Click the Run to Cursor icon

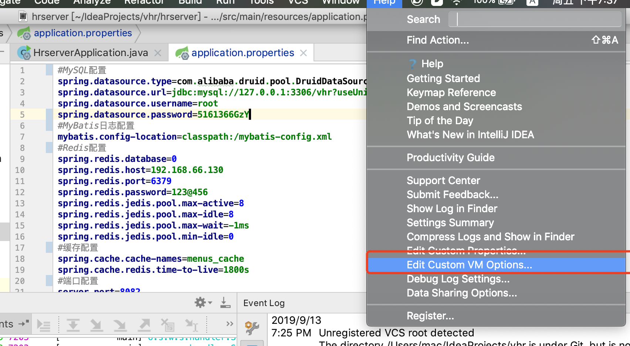tap(192, 325)
